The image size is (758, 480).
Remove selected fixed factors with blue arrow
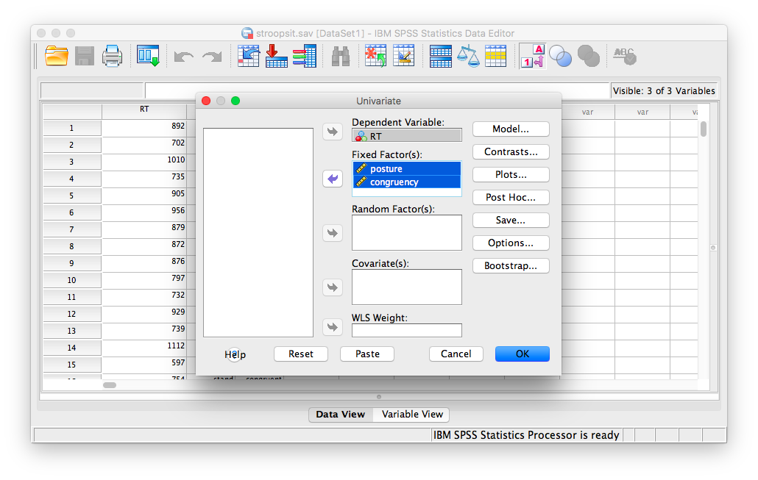pyautogui.click(x=333, y=179)
